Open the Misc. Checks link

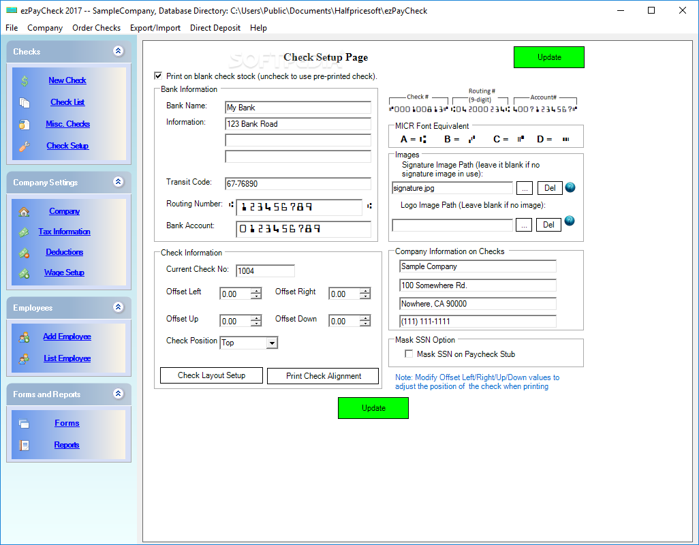click(67, 124)
